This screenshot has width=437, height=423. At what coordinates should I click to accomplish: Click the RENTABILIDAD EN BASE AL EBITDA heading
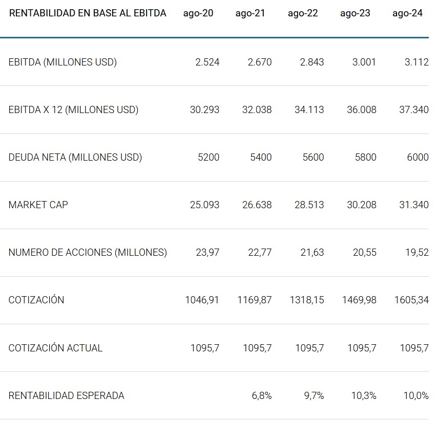88,13
